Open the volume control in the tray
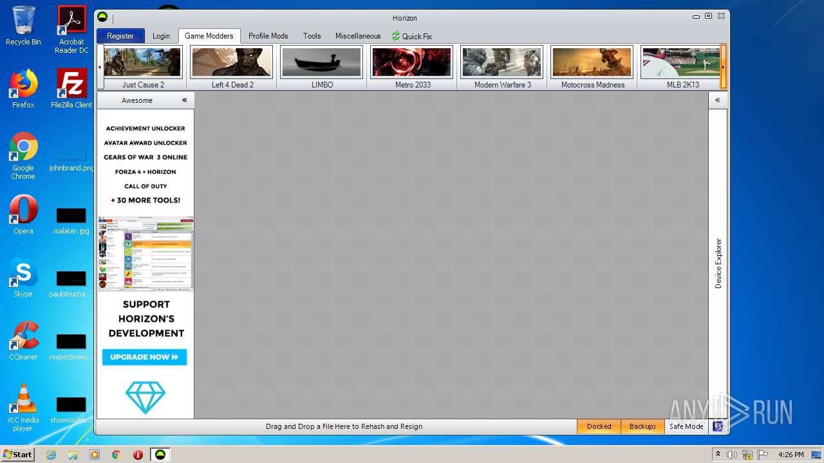The height and width of the screenshot is (463, 824). pyautogui.click(x=732, y=455)
